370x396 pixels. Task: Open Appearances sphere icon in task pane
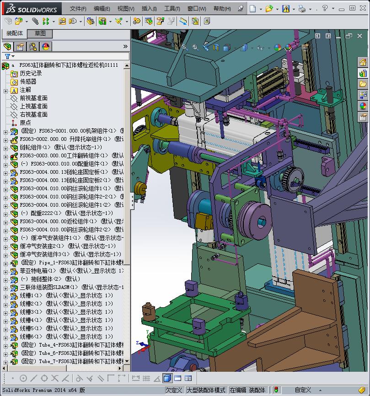pyautogui.click(x=363, y=106)
